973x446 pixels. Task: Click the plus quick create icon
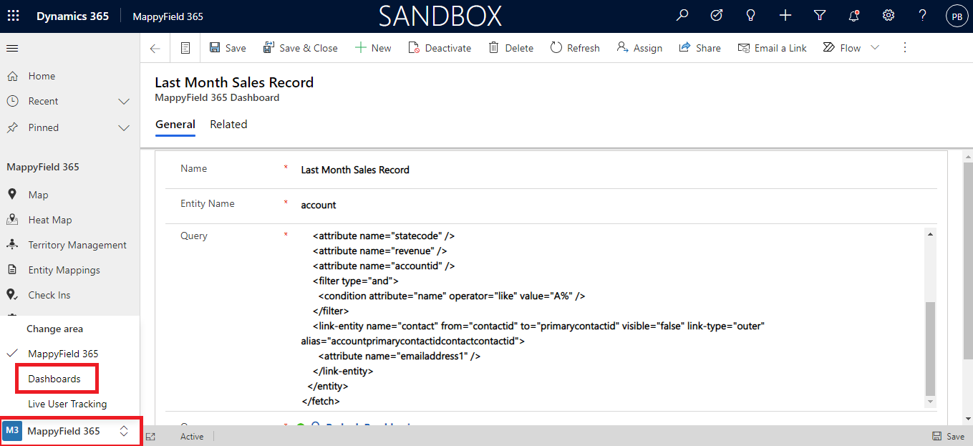tap(785, 16)
